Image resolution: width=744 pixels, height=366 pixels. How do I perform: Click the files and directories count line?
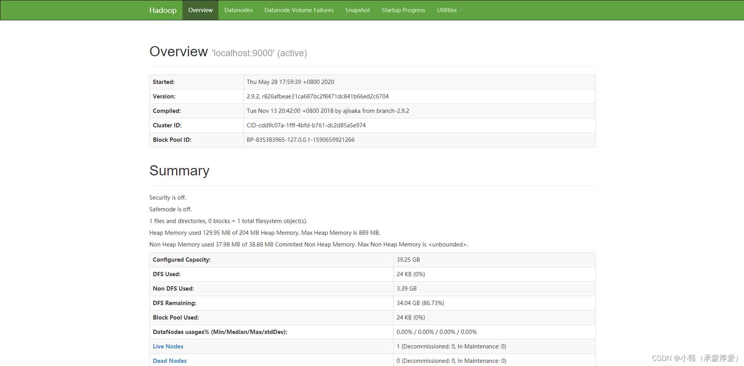pyautogui.click(x=228, y=221)
